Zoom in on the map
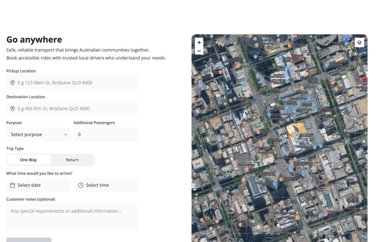 coord(199,42)
